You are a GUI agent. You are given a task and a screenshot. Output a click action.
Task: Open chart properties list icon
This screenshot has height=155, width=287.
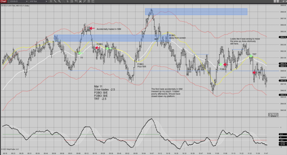[x=93, y=1]
